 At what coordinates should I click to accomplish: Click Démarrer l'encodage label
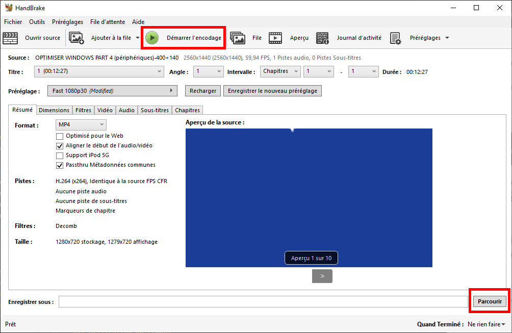click(194, 38)
